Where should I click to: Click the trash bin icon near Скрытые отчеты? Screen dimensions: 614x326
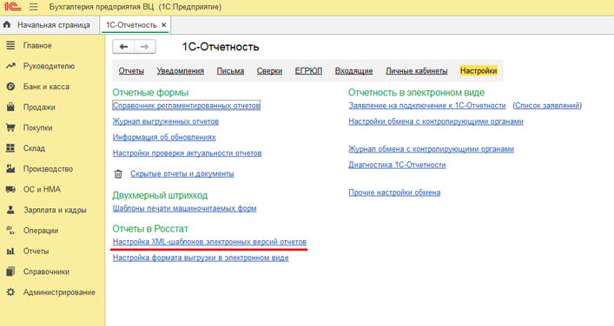(118, 174)
